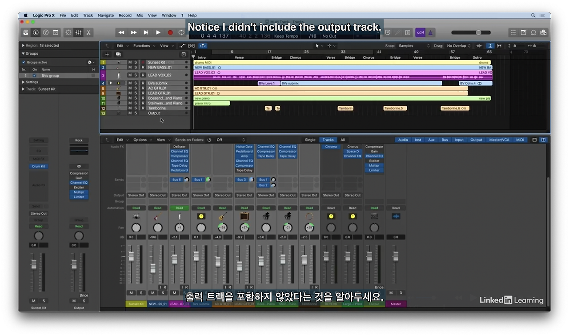569x336 pixels.
Task: Expand the BVs submix track stack
Action: (x=111, y=83)
